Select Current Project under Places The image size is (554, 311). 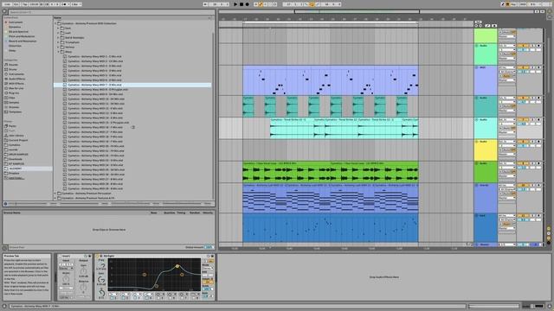pyautogui.click(x=17, y=140)
